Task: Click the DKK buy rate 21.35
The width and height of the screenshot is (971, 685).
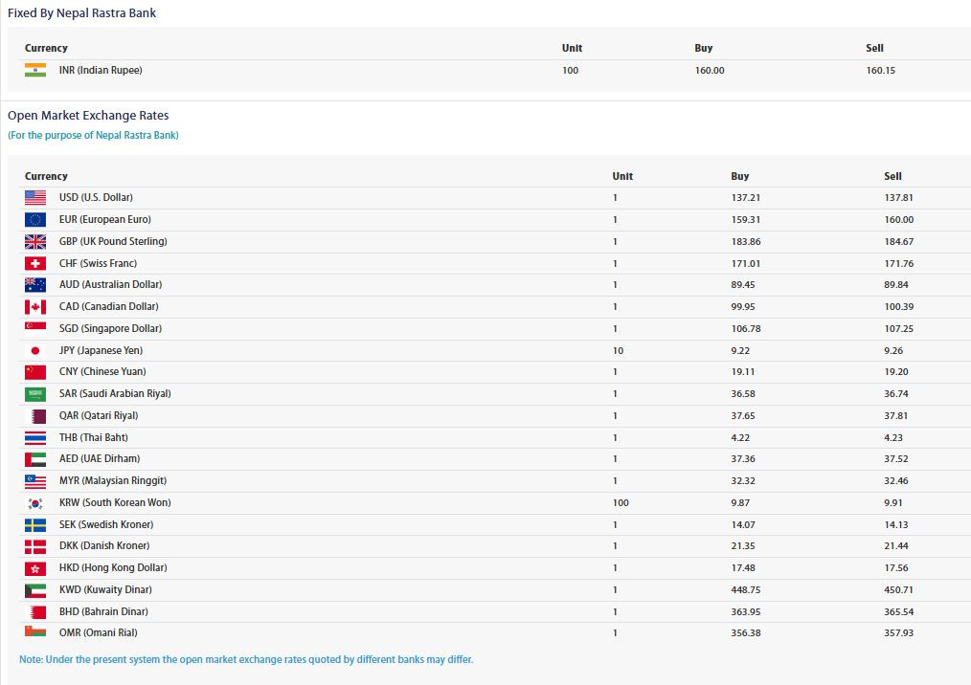Action: tap(743, 546)
